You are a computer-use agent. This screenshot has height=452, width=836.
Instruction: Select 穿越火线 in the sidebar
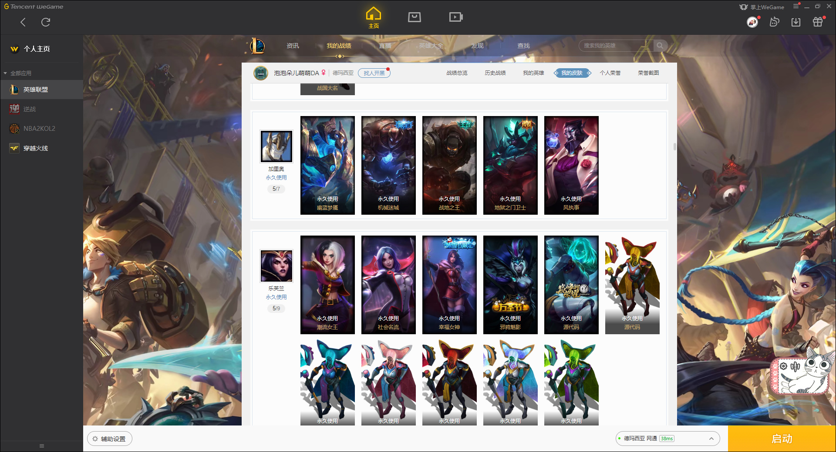(41, 148)
